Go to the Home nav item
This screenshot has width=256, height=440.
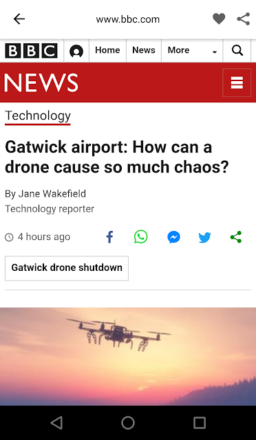point(107,50)
